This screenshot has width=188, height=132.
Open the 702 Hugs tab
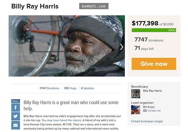pos(70,88)
